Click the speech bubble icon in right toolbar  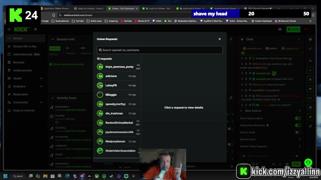pyautogui.click(x=310, y=89)
